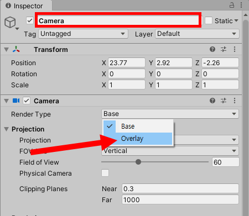This screenshot has width=249, height=216.
Task: Open the Tag dropdown showing Untagged
Action: tap(83, 34)
